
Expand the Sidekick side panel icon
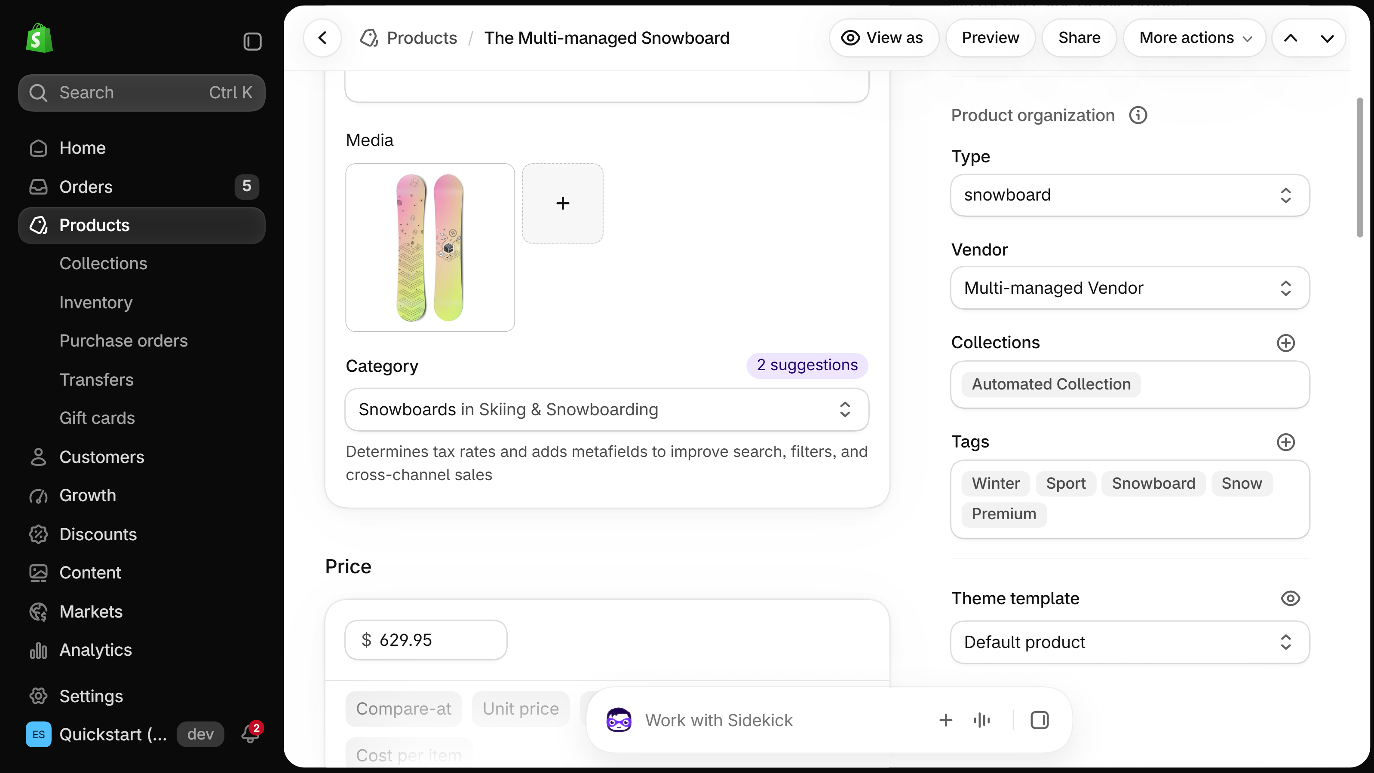coord(1039,720)
